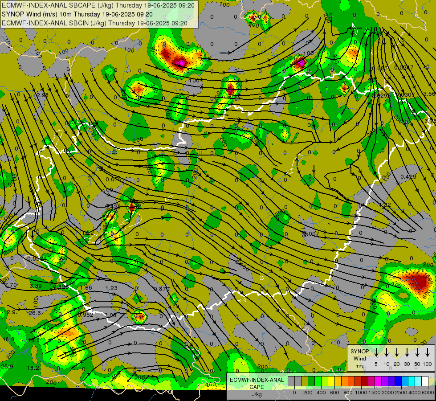Pick the bright magenta CAPE legend swatch

(378, 381)
